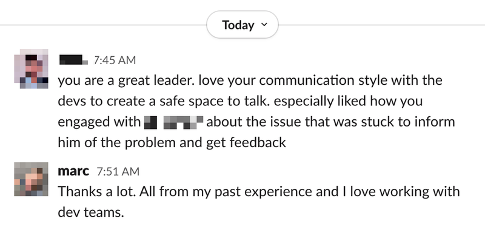Click the 7:45 AM message timestamp
Screen dimensions: 485x233
click(115, 60)
